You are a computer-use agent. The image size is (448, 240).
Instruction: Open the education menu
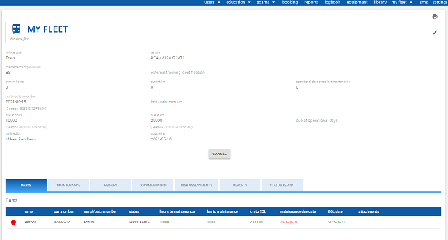point(236,3)
